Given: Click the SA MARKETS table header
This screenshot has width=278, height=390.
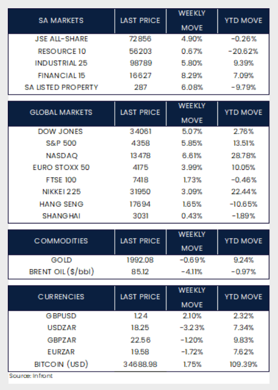Looking at the screenshot, I should (61, 21).
